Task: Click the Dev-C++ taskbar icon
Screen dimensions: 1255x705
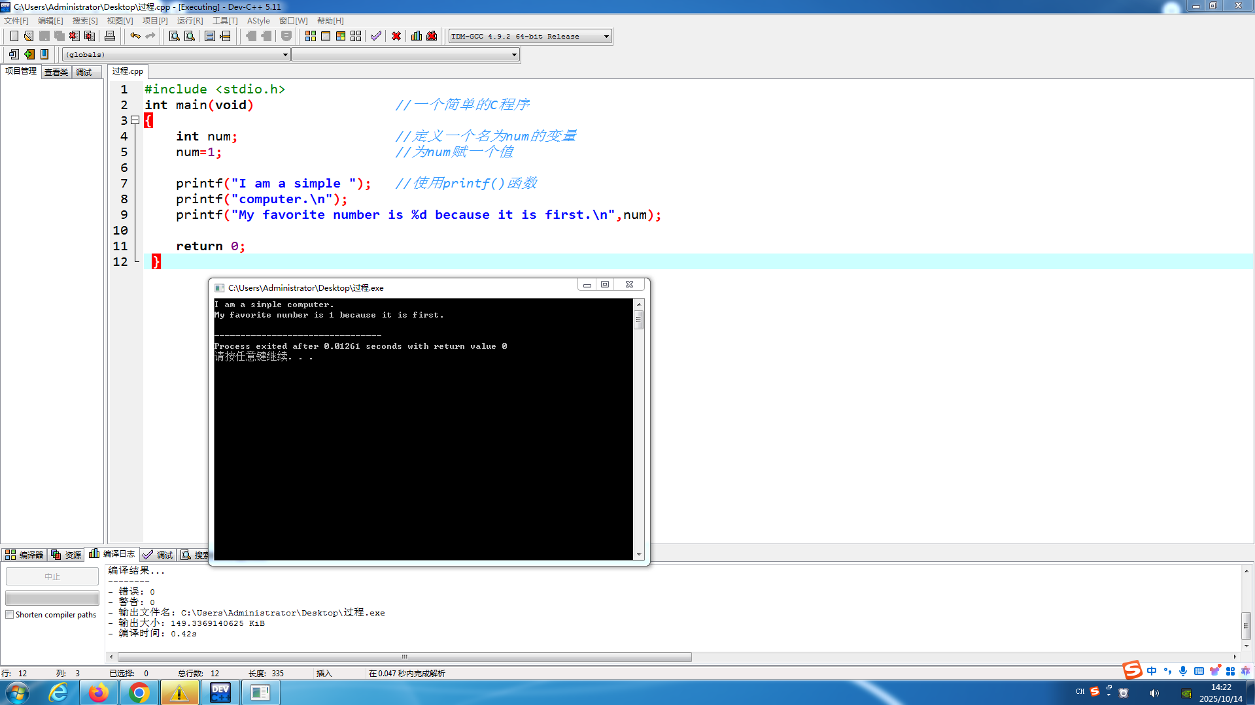Action: click(x=220, y=693)
